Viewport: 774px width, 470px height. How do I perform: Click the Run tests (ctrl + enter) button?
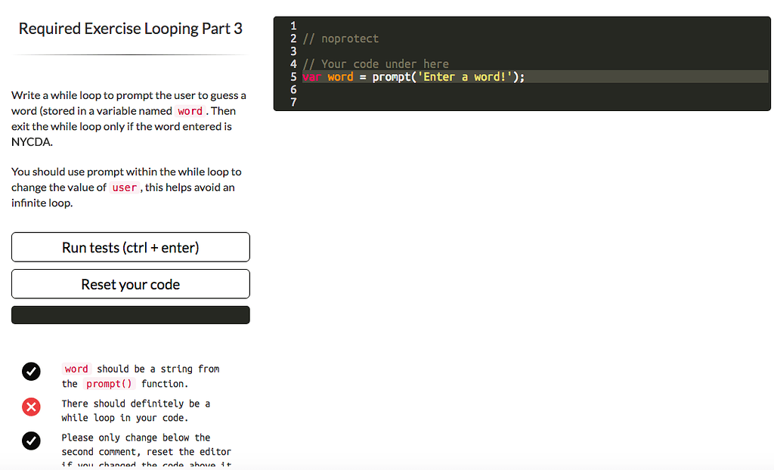coord(130,247)
